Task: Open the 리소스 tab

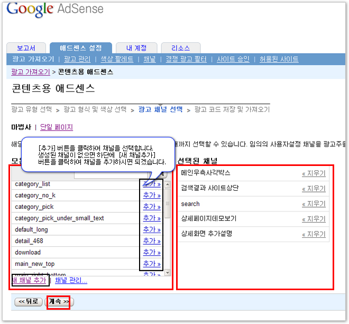Action: tap(180, 48)
